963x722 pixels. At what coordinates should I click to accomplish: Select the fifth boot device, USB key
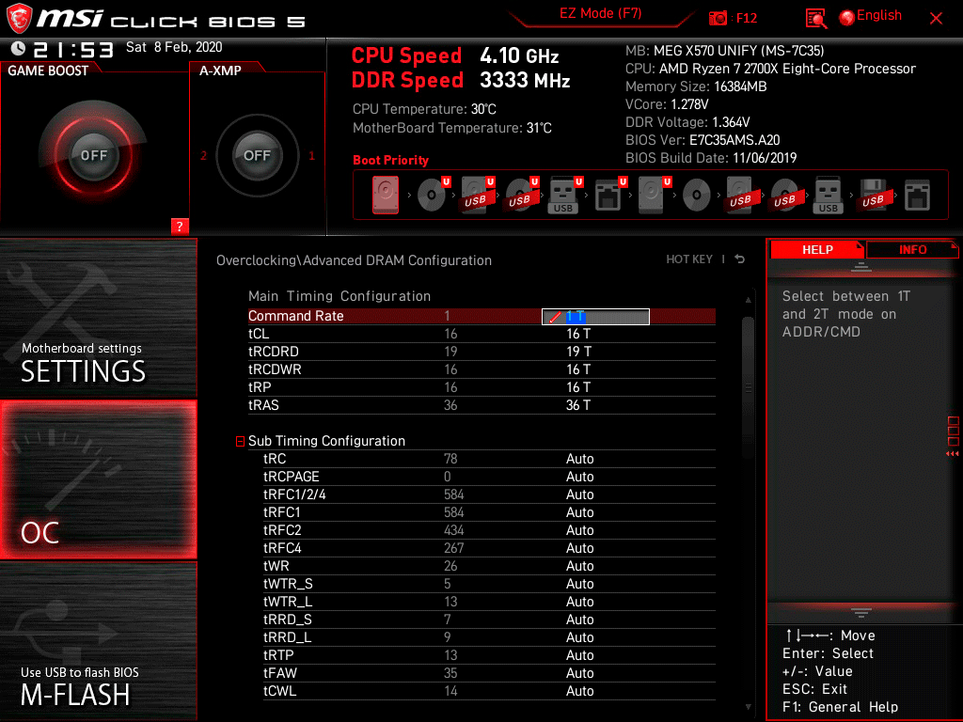click(564, 196)
